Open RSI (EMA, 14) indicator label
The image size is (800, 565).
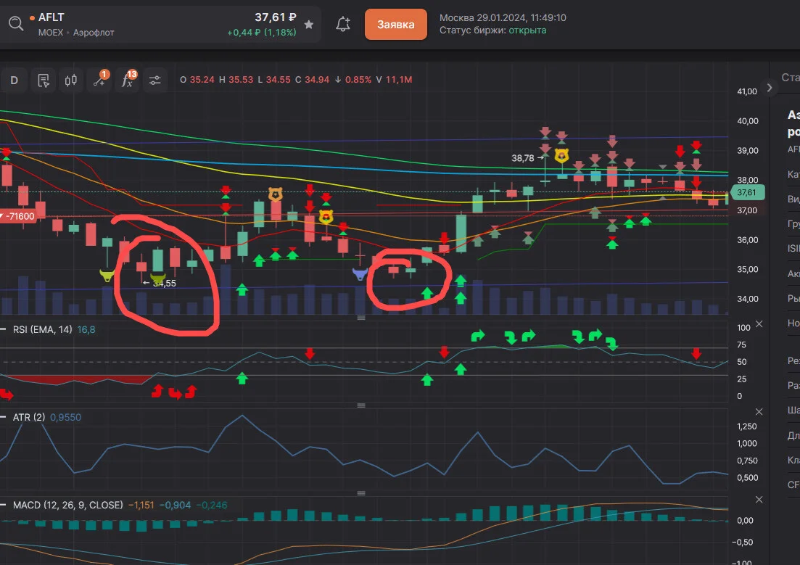pos(42,330)
